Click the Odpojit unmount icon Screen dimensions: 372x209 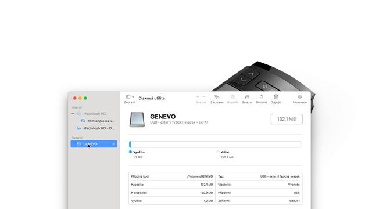point(276,97)
